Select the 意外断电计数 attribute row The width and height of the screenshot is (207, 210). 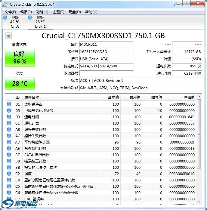coord(101,148)
